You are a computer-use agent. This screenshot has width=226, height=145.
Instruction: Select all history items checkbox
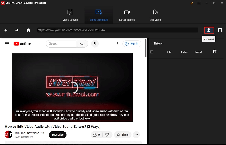[x=152, y=52]
